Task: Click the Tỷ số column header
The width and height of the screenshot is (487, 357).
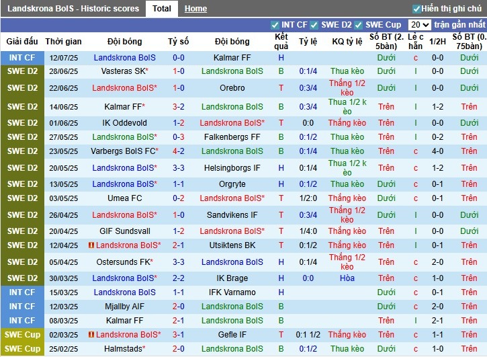Action: coord(179,42)
